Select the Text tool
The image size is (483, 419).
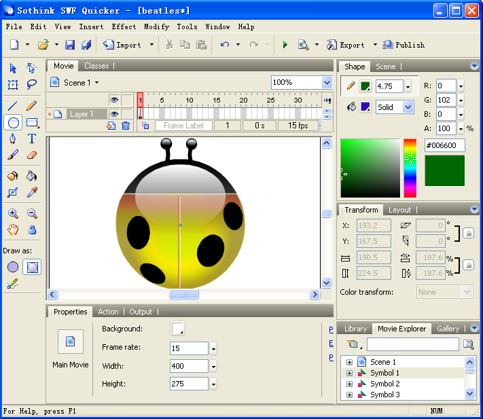click(32, 139)
